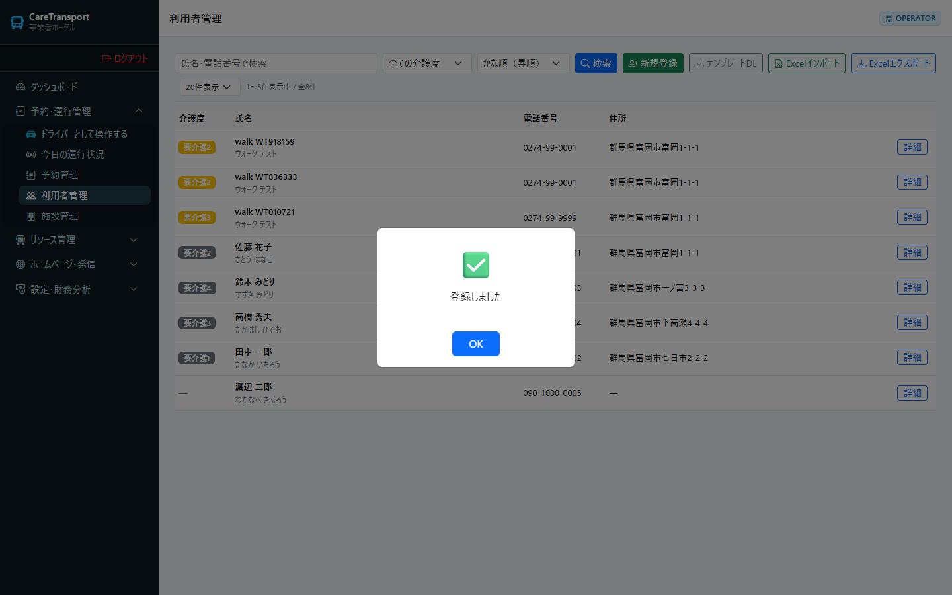952x595 pixels.
Task: Collapse the 予約・運行管理 section chevron
Action: pos(138,111)
